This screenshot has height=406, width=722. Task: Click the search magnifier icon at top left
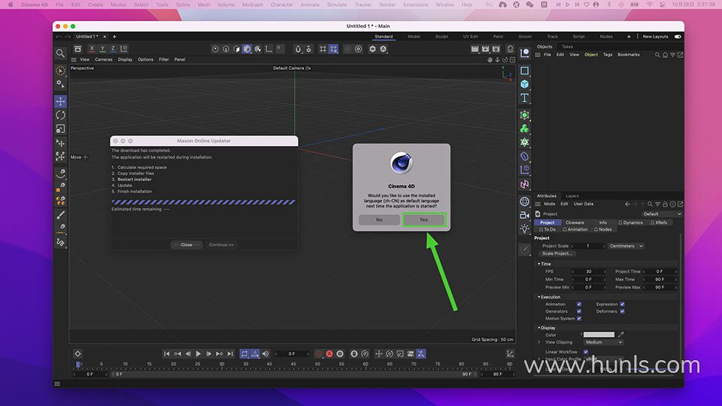[x=60, y=53]
